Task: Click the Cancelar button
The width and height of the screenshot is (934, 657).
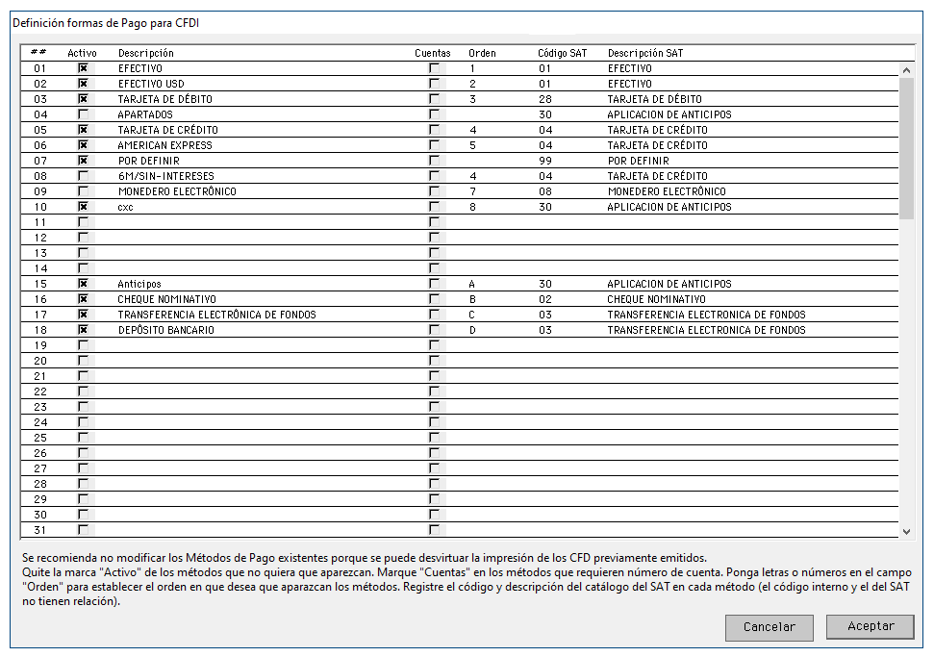Action: pos(769,627)
